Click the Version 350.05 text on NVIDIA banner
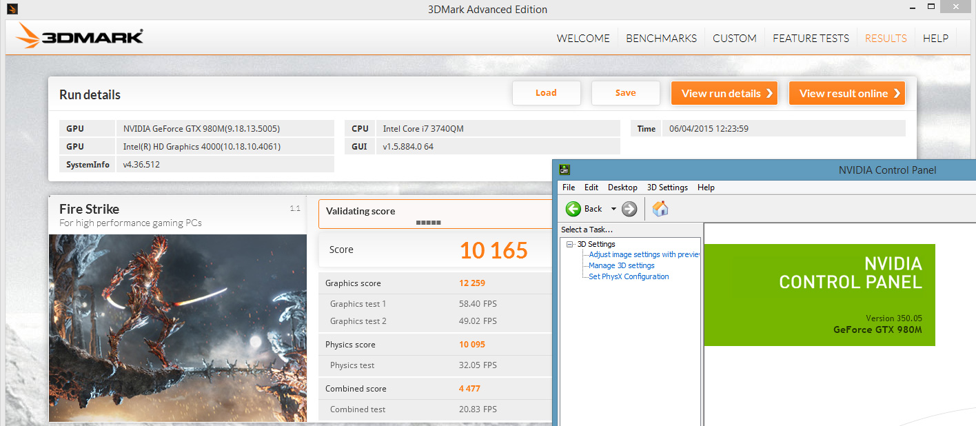 click(x=894, y=318)
